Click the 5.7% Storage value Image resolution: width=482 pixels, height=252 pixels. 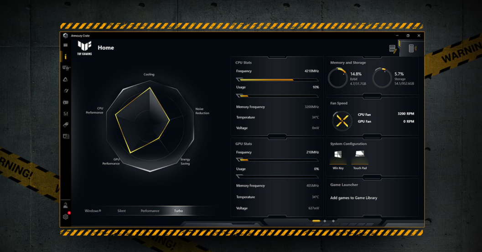click(x=399, y=74)
